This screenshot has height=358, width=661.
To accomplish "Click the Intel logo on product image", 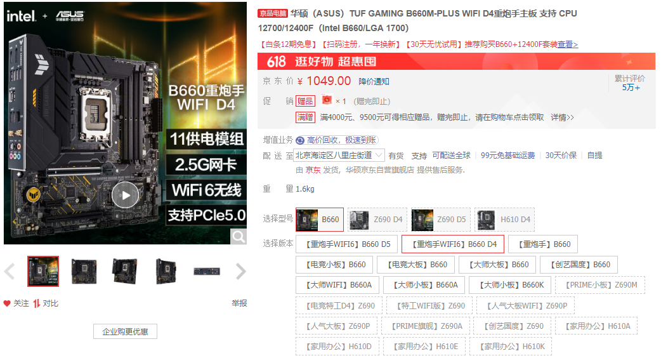I will point(21,16).
